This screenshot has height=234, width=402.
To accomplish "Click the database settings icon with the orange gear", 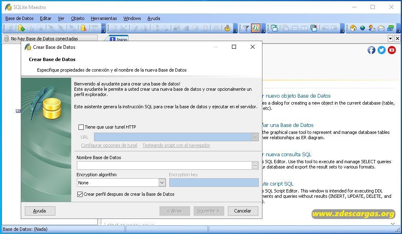I will coord(83,28).
